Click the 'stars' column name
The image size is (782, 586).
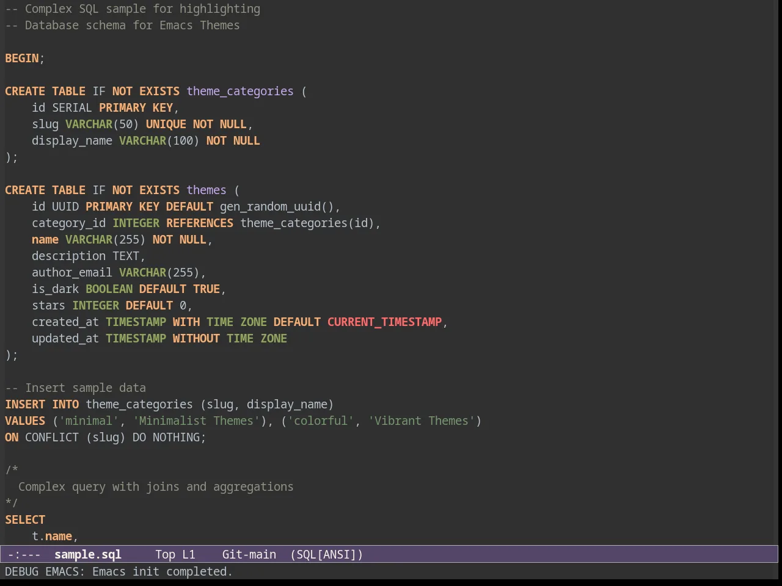48,305
